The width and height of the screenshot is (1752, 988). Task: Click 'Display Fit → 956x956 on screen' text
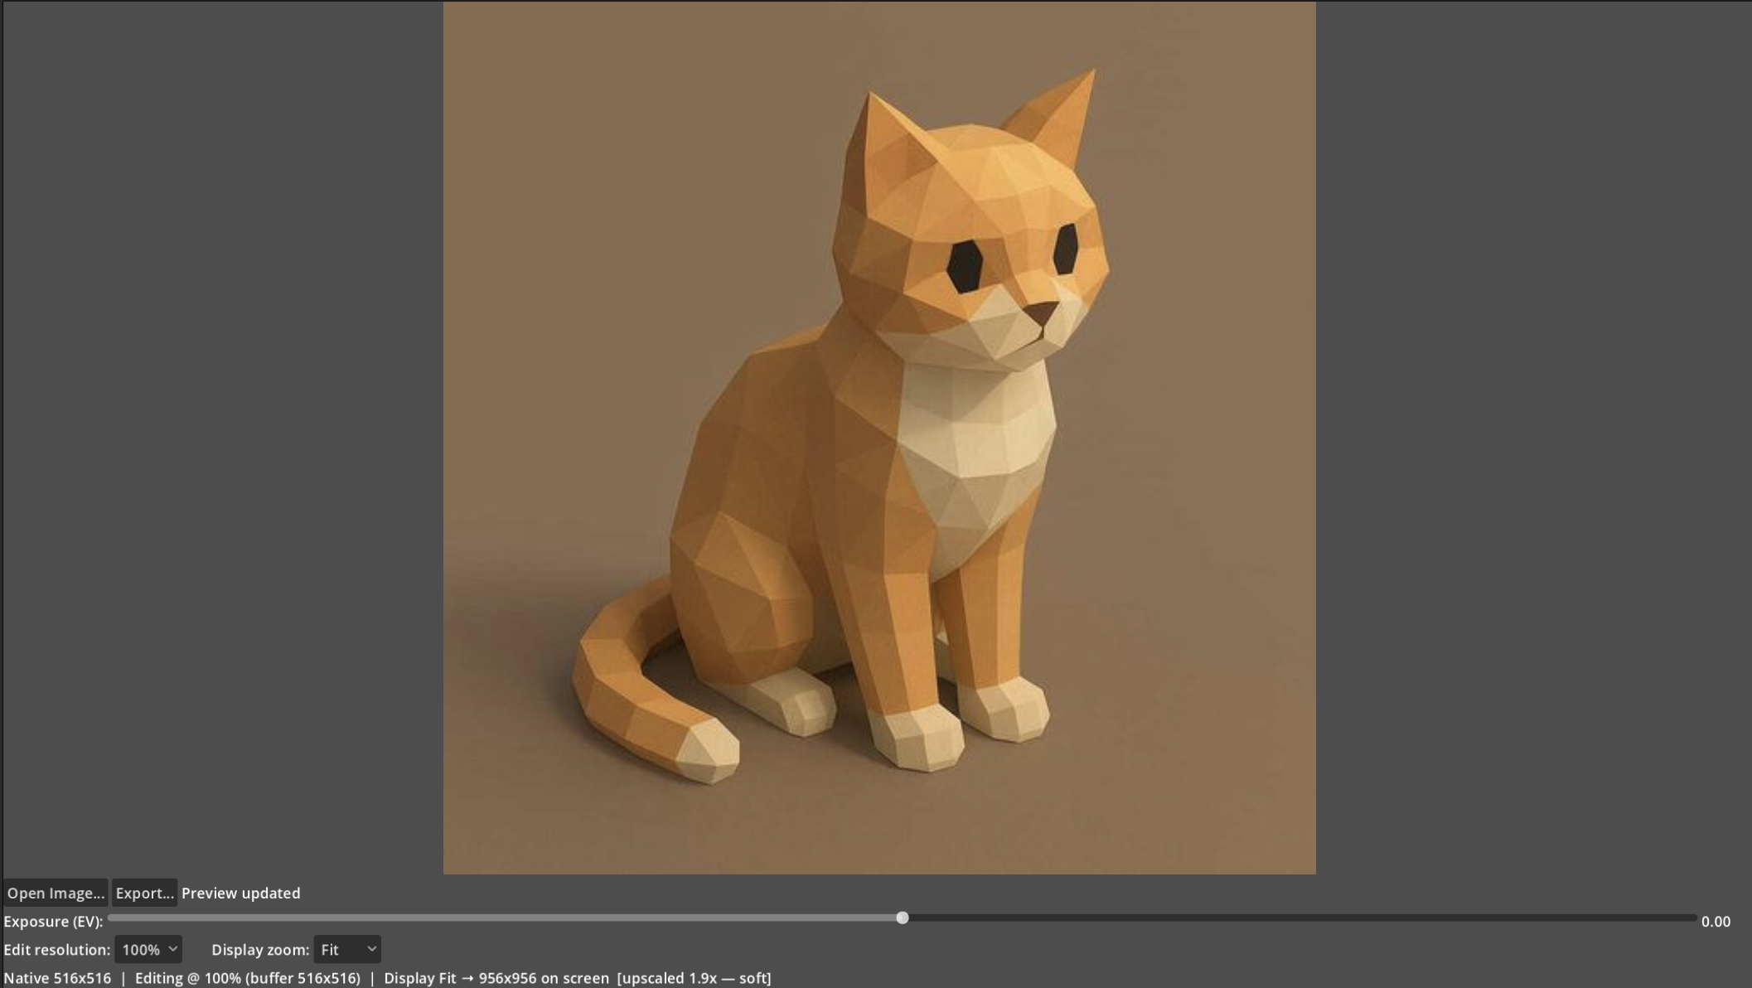[x=496, y=978]
